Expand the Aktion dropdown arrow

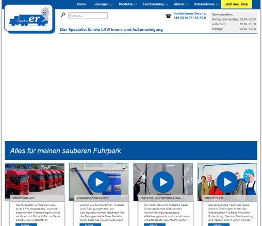186,5
